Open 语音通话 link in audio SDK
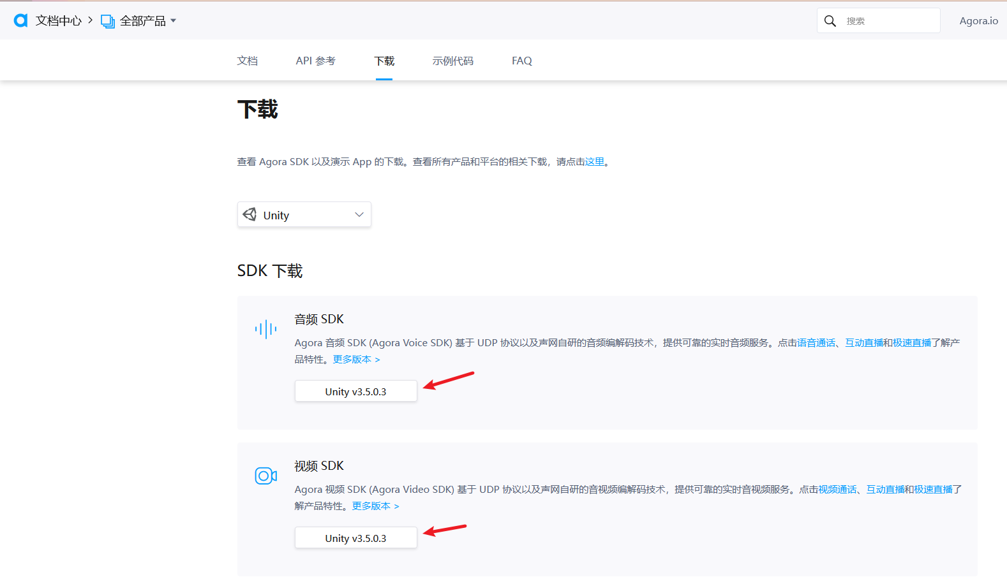 tap(816, 343)
